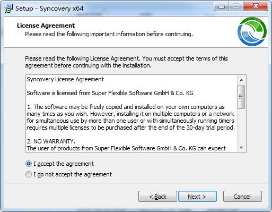Click the license scrollbar up arrow
272x212 pixels.
(241, 80)
